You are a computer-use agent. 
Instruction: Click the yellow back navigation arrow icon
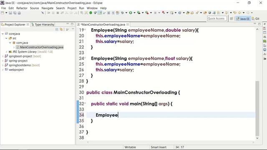[x=239, y=13]
